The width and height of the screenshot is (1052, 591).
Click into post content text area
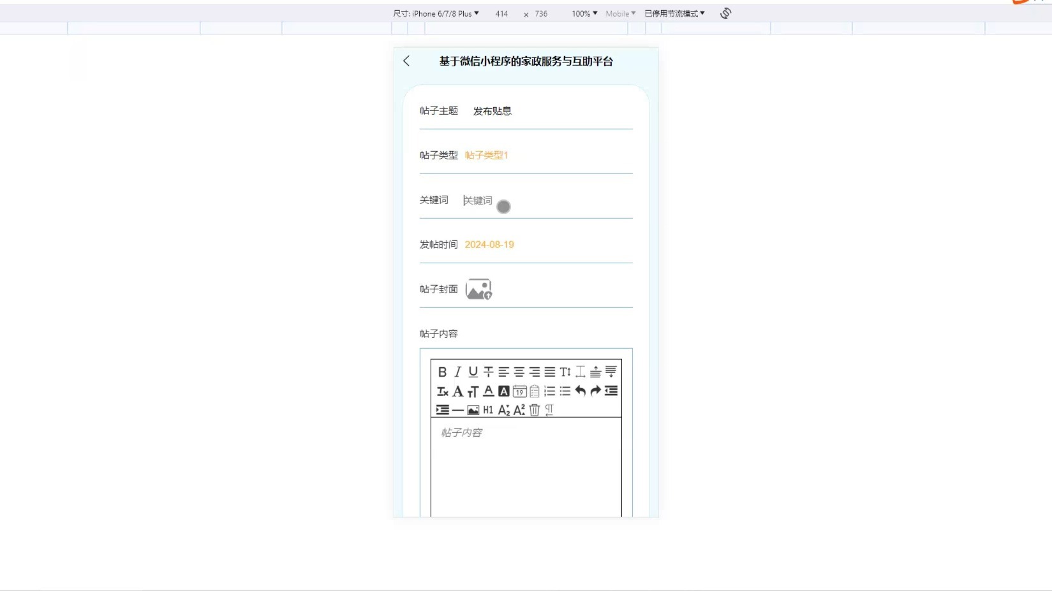(526, 467)
